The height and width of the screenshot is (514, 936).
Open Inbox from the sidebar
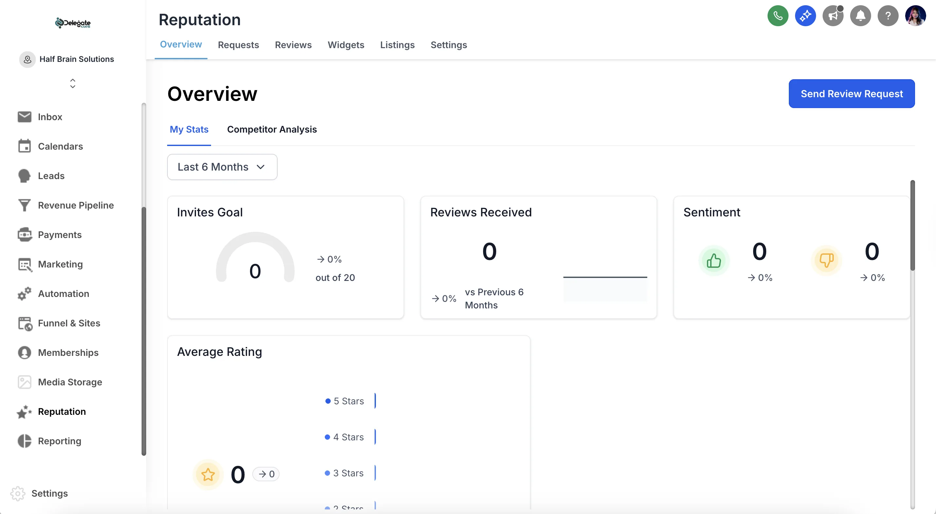(50, 117)
